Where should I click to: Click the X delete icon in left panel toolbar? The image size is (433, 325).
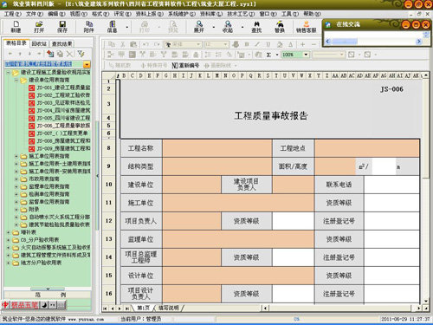point(69,54)
